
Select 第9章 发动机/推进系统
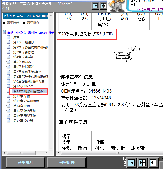click(x=29, y=82)
